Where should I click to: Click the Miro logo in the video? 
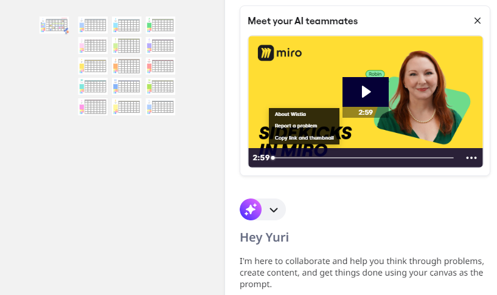(280, 53)
